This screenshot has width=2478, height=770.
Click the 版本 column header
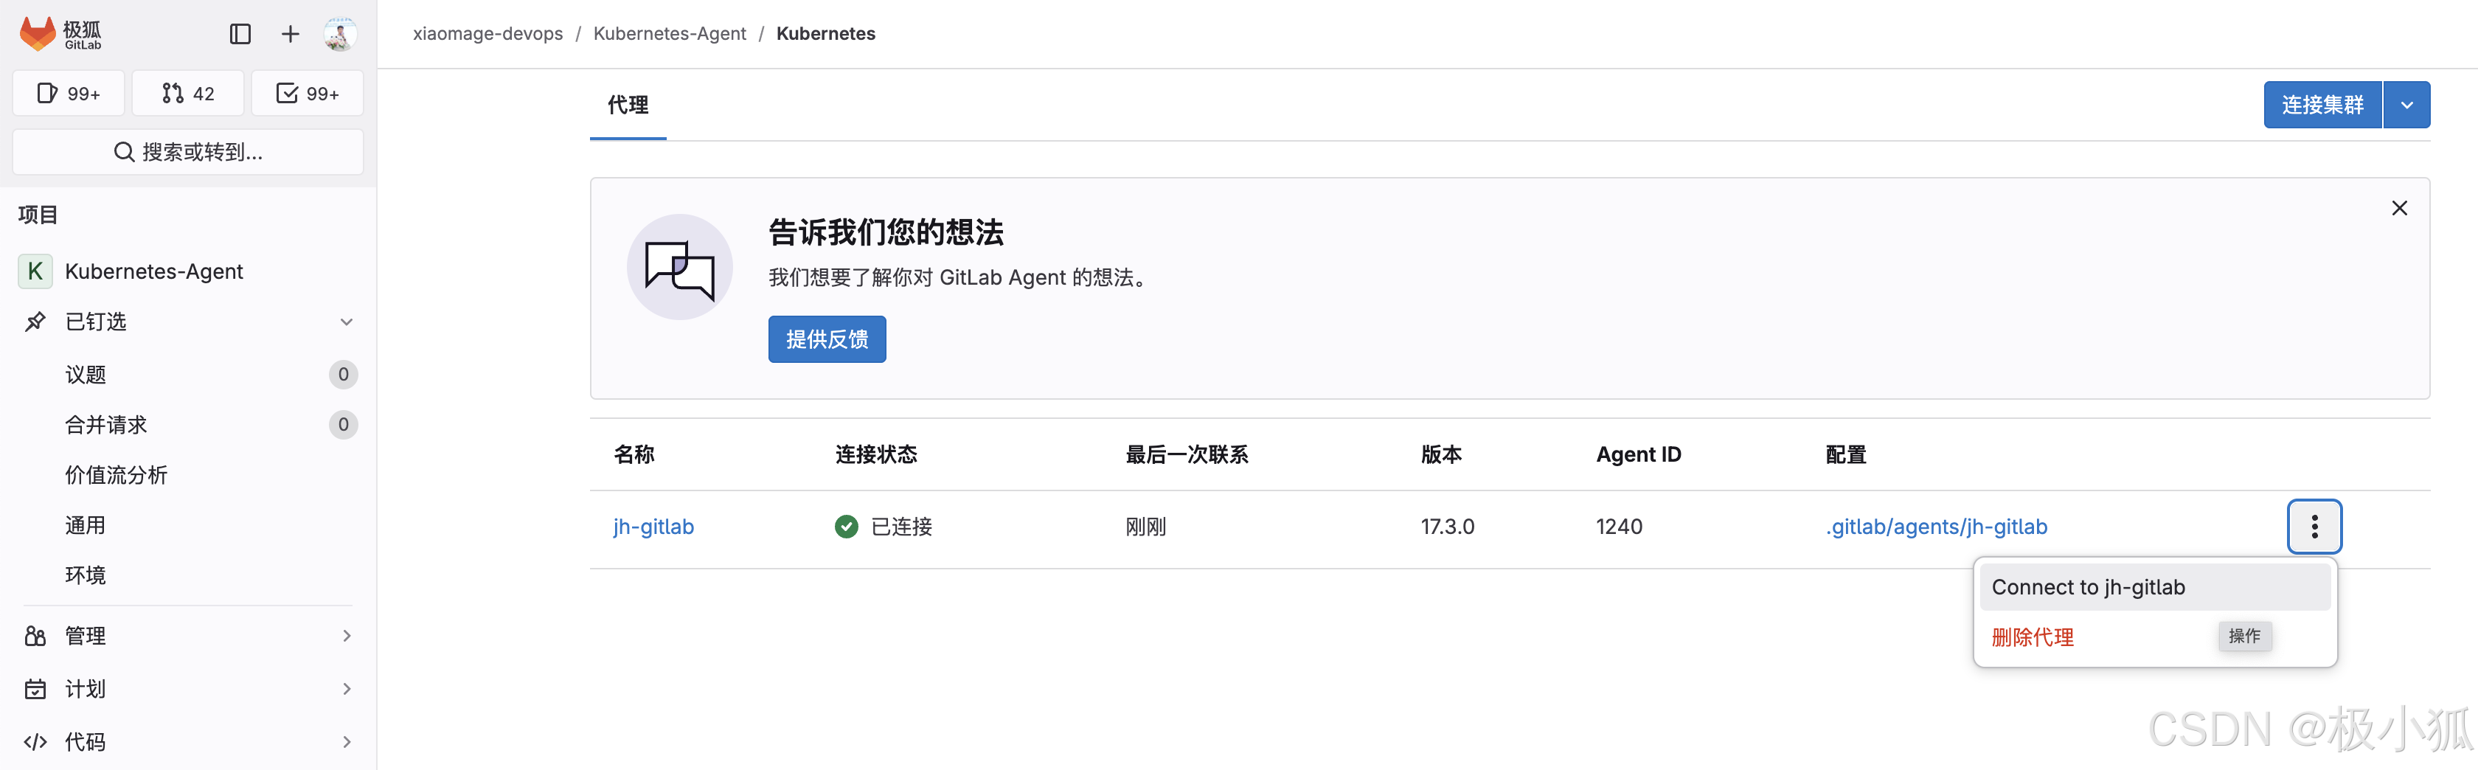1441,454
